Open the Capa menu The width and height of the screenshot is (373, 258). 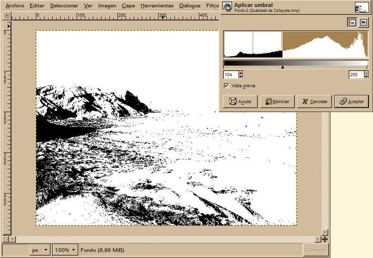click(128, 6)
